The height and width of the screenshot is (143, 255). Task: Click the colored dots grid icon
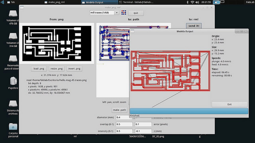pyautogui.click(x=124, y=12)
